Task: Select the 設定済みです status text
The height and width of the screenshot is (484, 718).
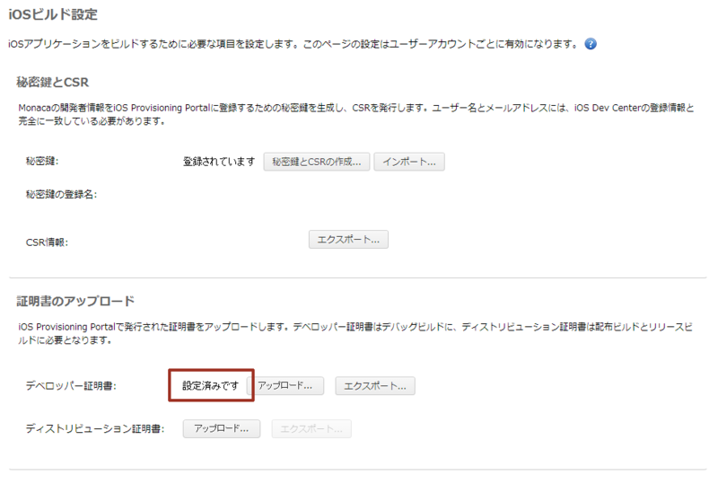Action: [x=211, y=386]
